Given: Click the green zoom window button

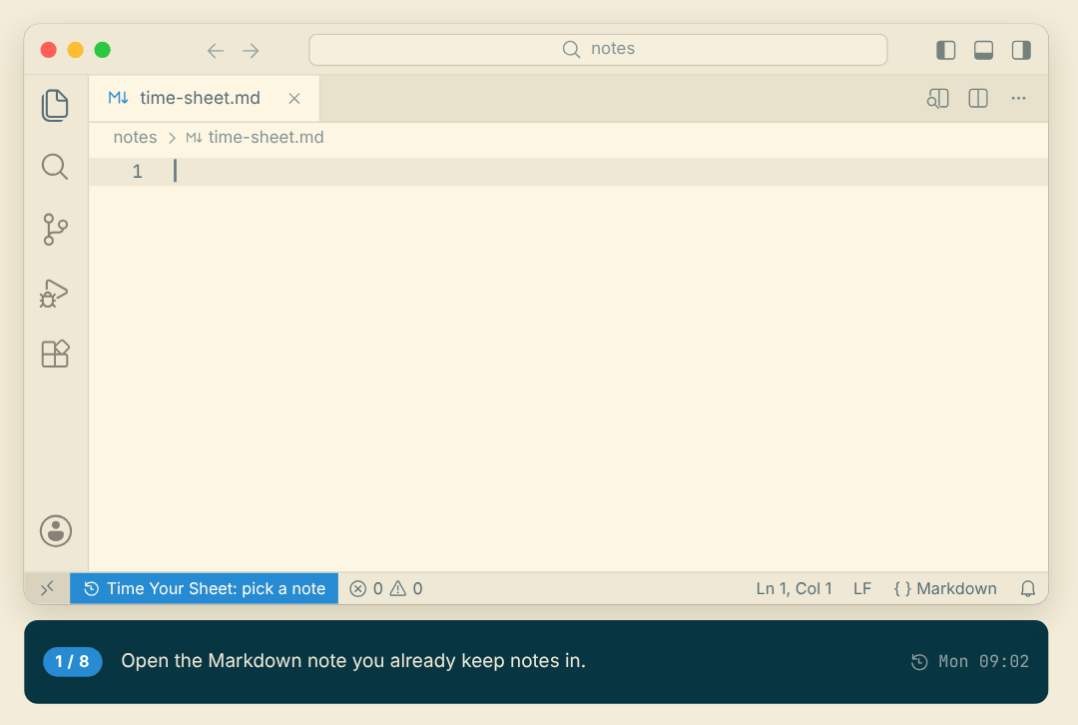Looking at the screenshot, I should 103,50.
